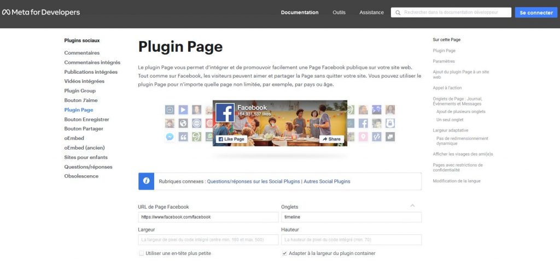Image resolution: width=560 pixels, height=261 pixels.
Task: Click the 'Se connecter' button
Action: pos(536,13)
